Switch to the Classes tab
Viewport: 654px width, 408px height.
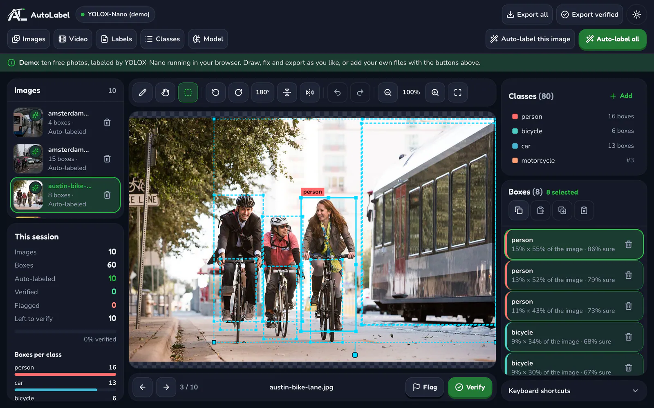pos(162,39)
